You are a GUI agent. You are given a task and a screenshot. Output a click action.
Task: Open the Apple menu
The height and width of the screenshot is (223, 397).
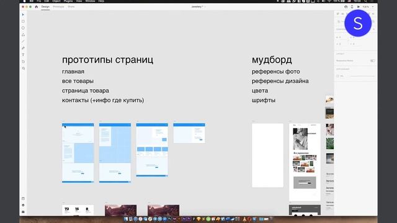[25, 1]
